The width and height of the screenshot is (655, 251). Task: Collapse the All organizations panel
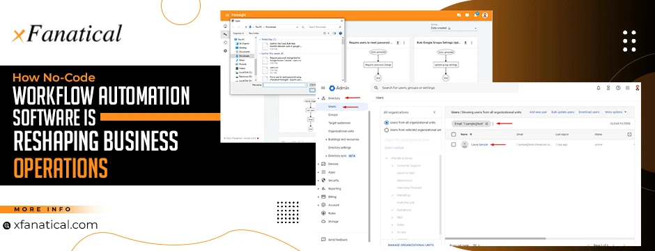434,112
